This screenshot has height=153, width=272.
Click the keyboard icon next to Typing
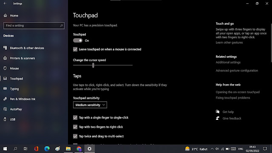click(x=5, y=89)
